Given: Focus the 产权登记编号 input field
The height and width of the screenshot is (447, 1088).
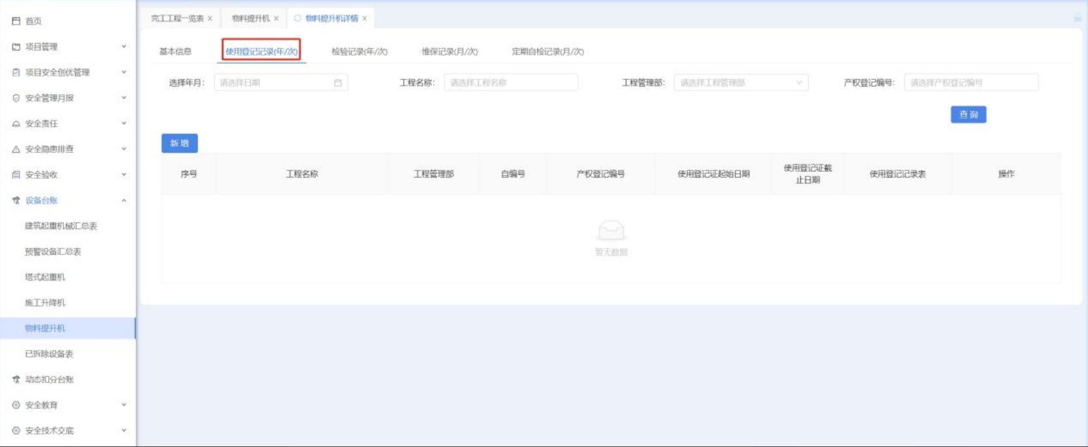Looking at the screenshot, I should [x=970, y=83].
